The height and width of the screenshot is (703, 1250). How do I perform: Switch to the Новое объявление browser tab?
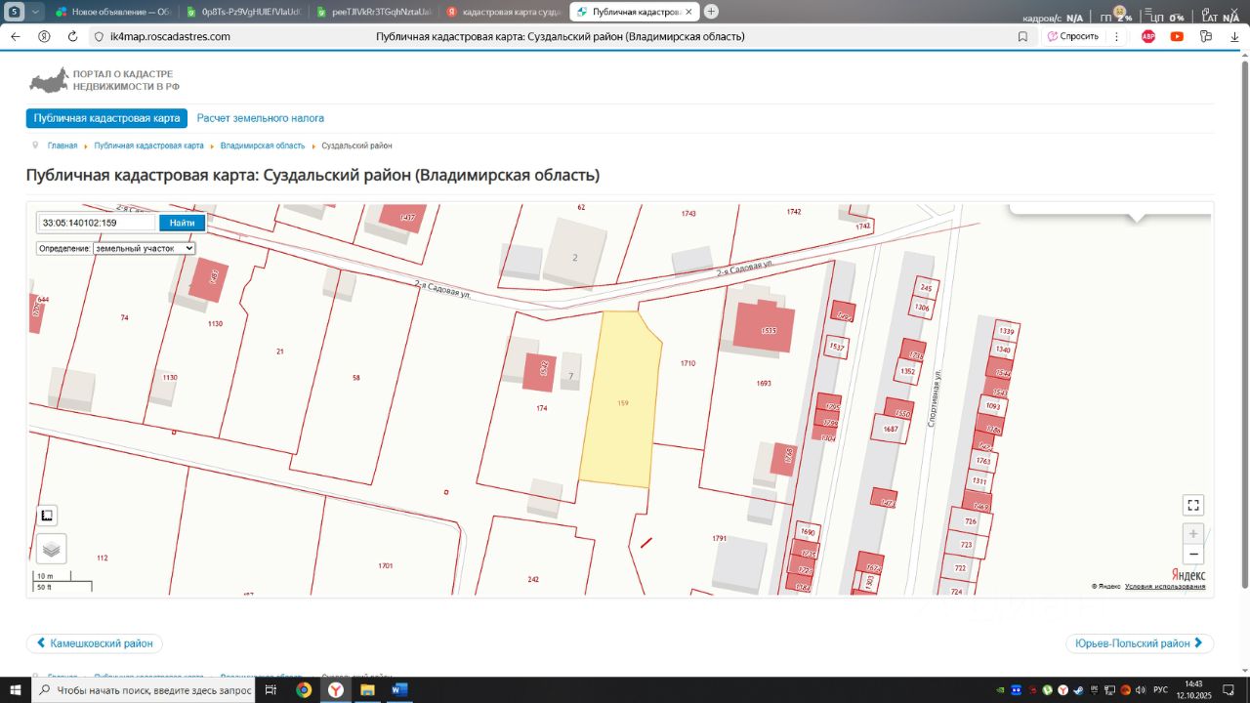click(x=114, y=12)
